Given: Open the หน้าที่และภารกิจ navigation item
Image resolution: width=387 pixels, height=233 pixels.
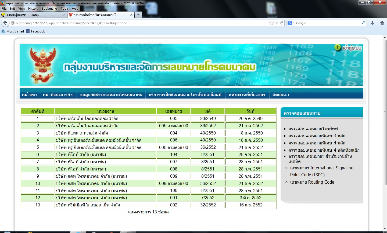Looking at the screenshot, I should coord(58,94).
